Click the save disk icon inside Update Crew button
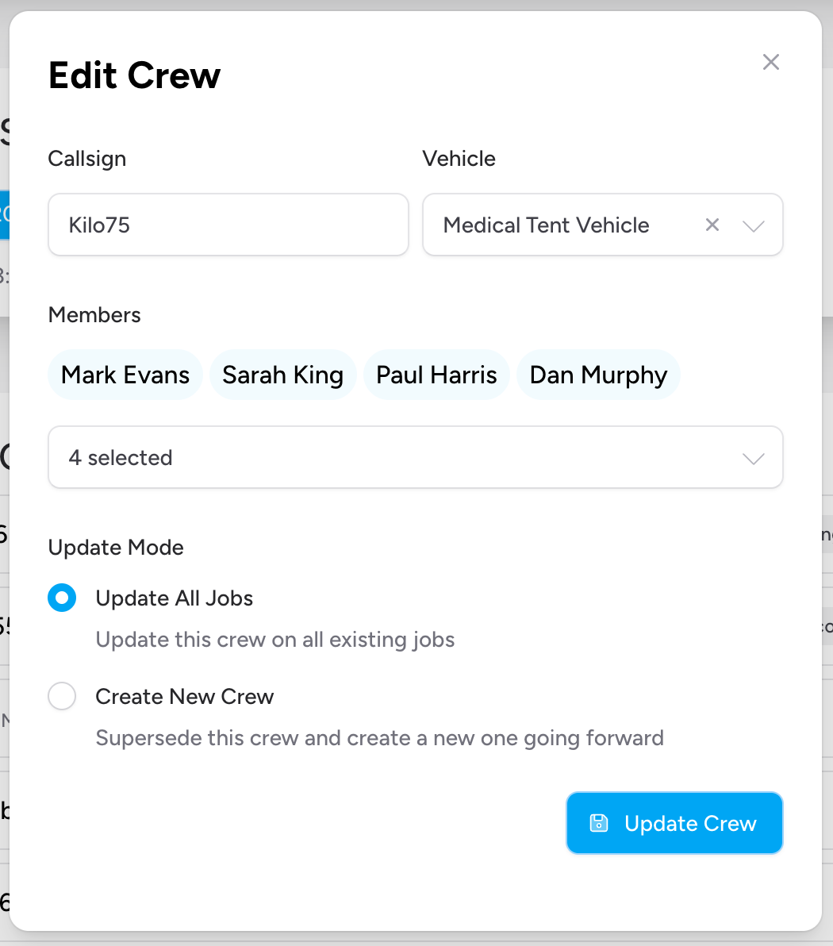The height and width of the screenshot is (946, 833). pos(599,823)
